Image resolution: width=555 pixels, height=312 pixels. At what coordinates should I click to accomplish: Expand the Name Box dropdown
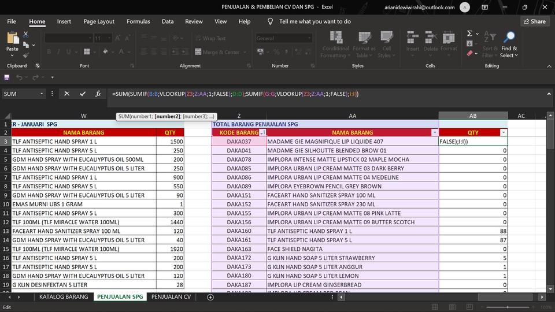[x=42, y=94]
